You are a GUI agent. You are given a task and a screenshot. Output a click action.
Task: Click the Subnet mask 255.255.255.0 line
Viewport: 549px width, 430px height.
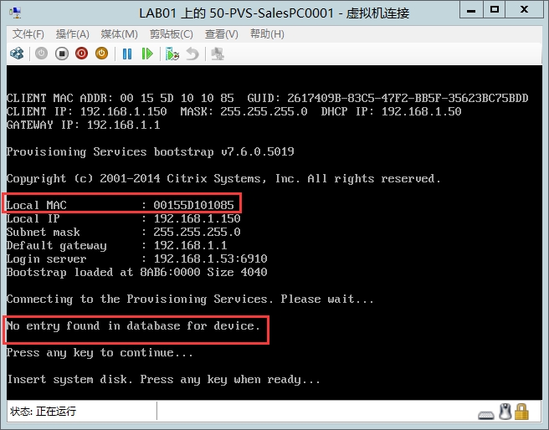coord(124,232)
